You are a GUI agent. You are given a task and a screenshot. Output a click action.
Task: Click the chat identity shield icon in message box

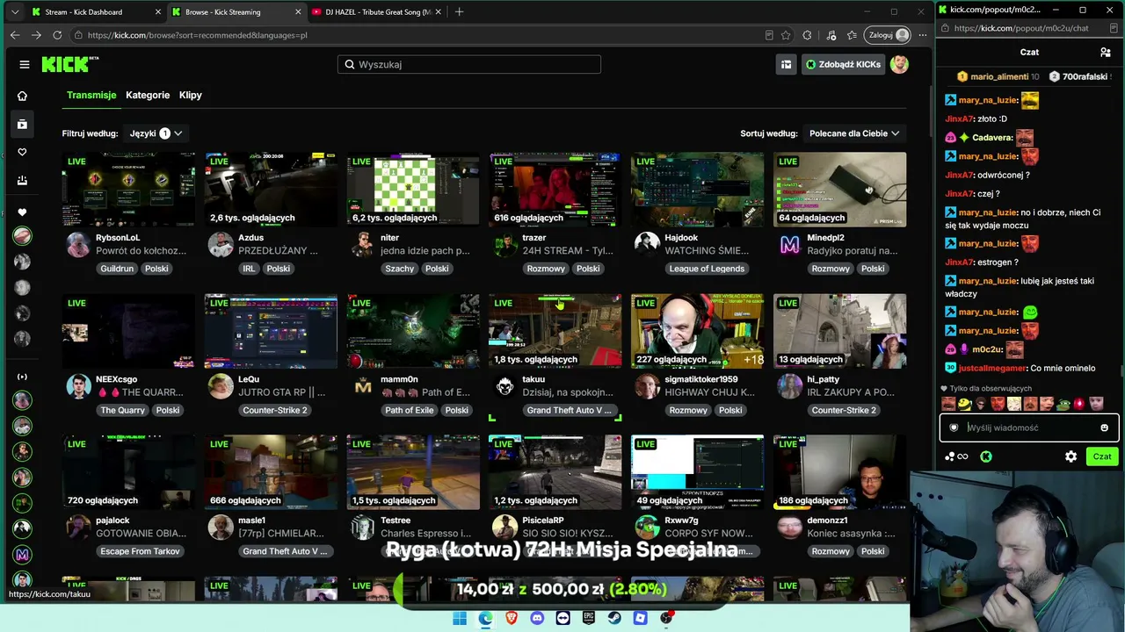[x=954, y=427]
